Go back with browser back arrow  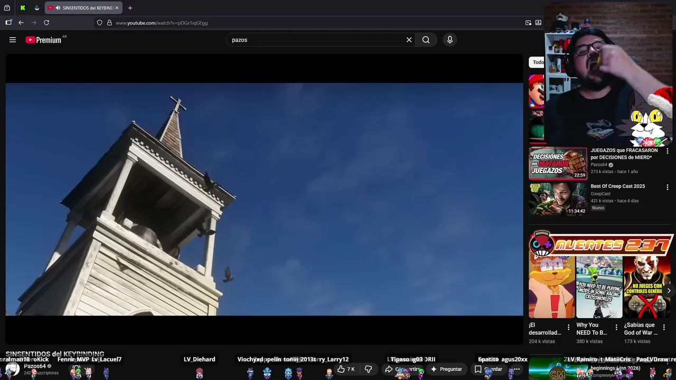[21, 23]
